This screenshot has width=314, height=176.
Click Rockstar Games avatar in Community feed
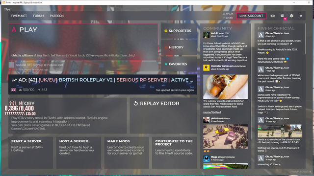pos(206,67)
